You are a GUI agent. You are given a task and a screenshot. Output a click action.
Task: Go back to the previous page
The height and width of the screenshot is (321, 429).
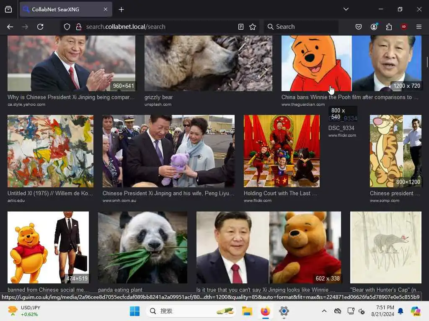pos(10,27)
